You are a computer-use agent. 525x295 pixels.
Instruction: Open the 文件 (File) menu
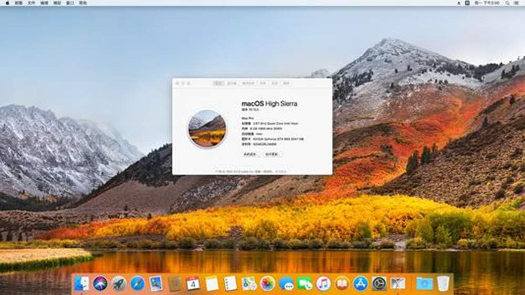(31, 3)
